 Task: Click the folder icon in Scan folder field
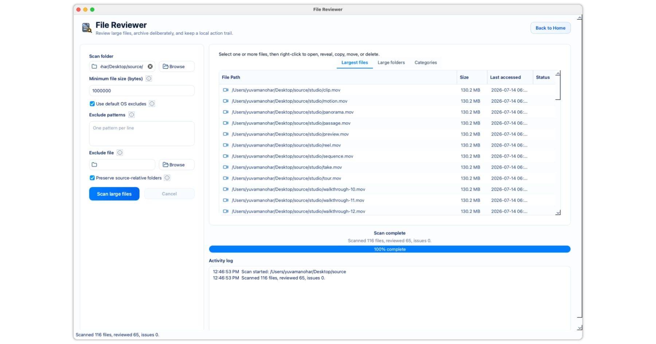pyautogui.click(x=94, y=67)
